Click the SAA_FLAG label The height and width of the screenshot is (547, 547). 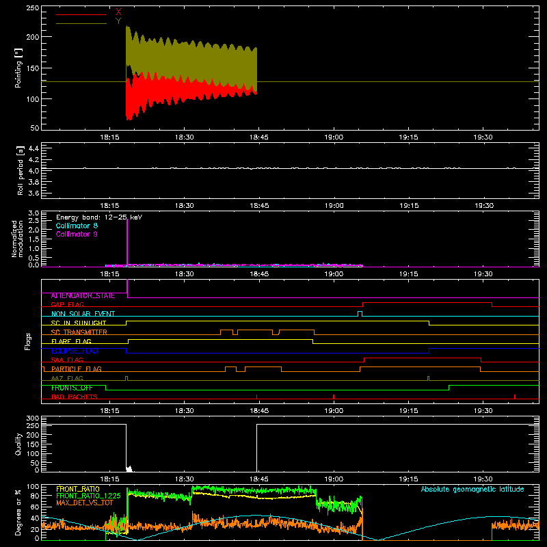coord(67,360)
